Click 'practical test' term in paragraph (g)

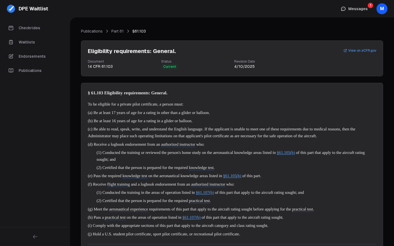(x=303, y=209)
